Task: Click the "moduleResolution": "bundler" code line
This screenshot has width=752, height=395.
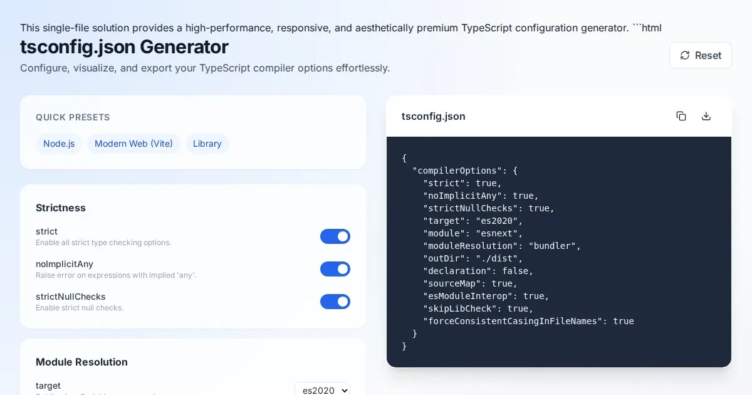Action: pyautogui.click(x=502, y=246)
